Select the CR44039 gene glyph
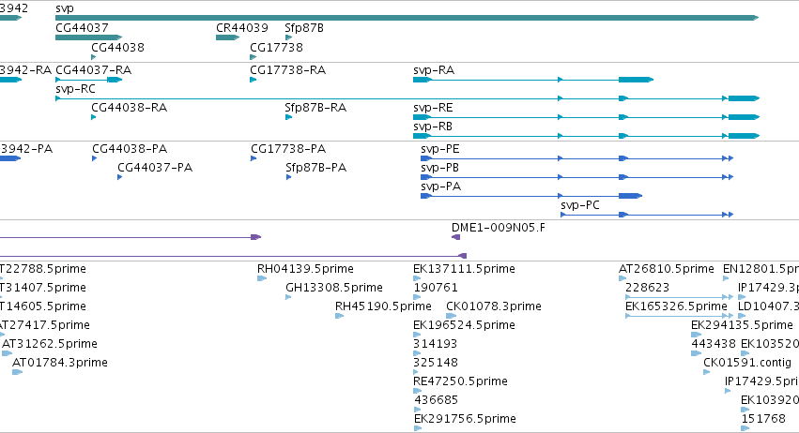Image resolution: width=799 pixels, height=433 pixels. click(x=228, y=37)
